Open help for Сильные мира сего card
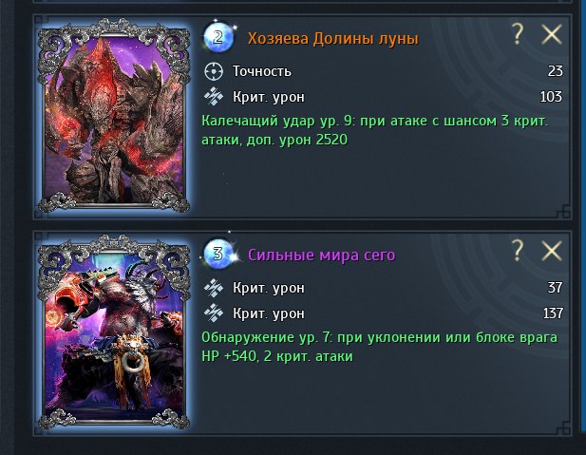586x455 pixels. (x=518, y=250)
